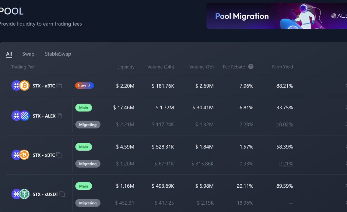Click the STX - sUSDT token pair icon
The image size is (347, 212).
(20, 194)
